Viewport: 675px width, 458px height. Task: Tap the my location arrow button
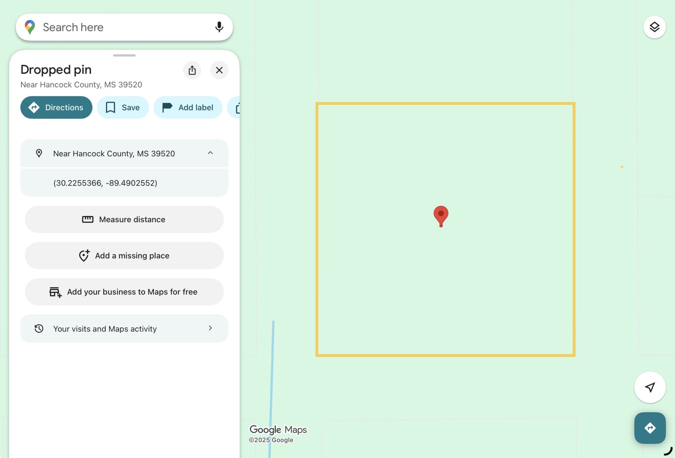(x=650, y=387)
